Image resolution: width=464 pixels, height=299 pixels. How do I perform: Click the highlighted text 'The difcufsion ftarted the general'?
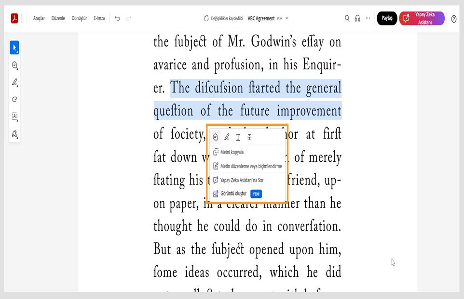(256, 88)
